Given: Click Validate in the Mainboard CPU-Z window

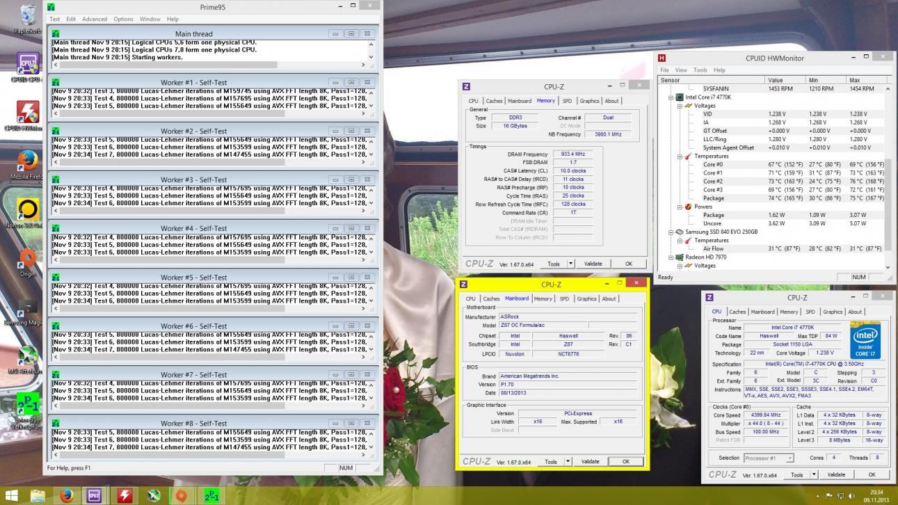Looking at the screenshot, I should 591,461.
